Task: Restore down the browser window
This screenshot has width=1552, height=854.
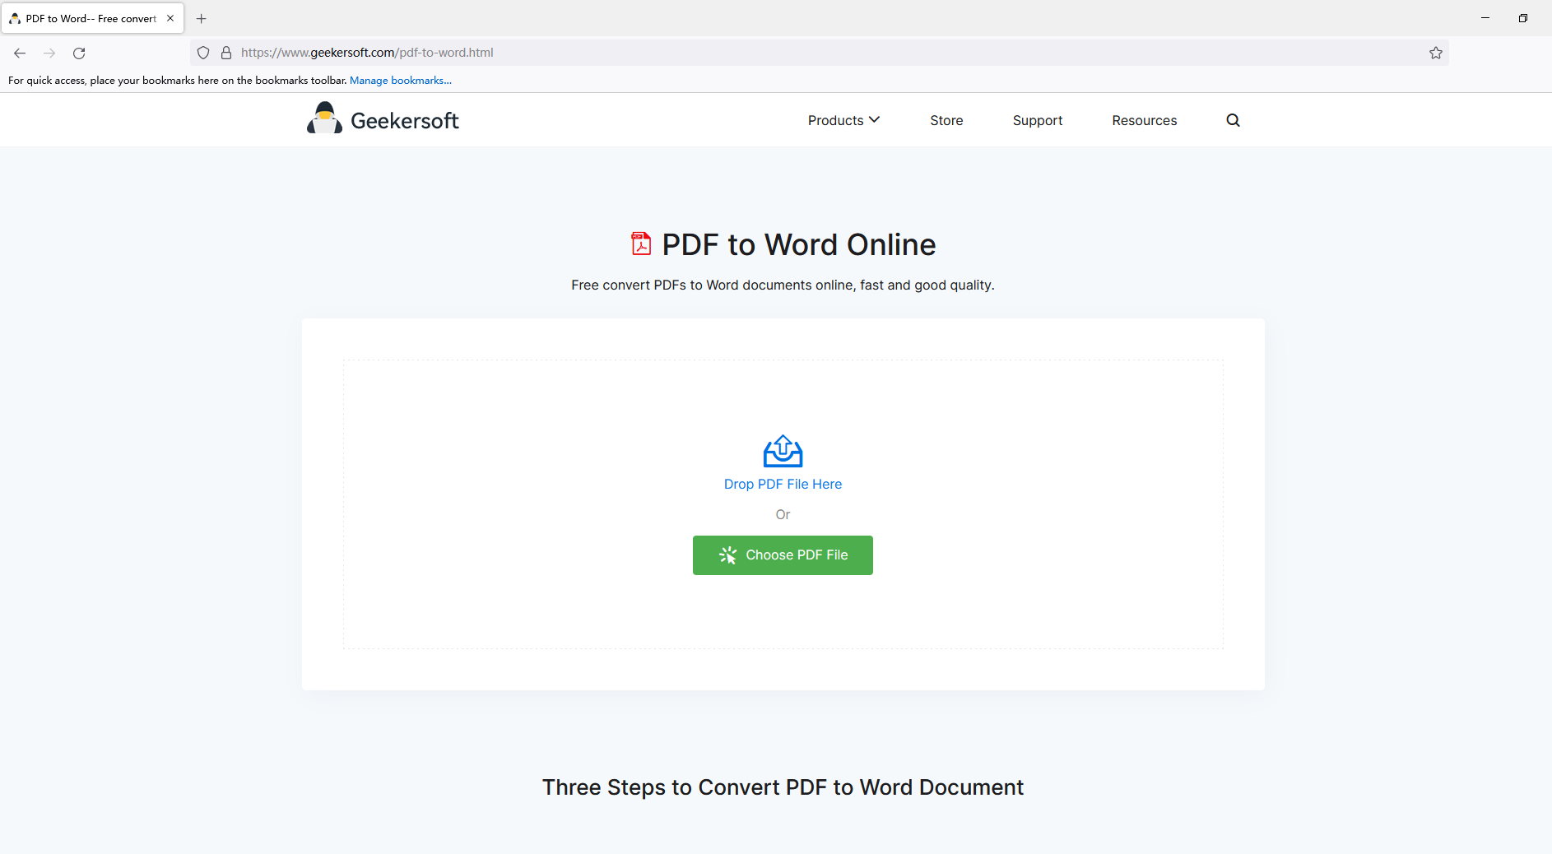Action: pos(1523,18)
